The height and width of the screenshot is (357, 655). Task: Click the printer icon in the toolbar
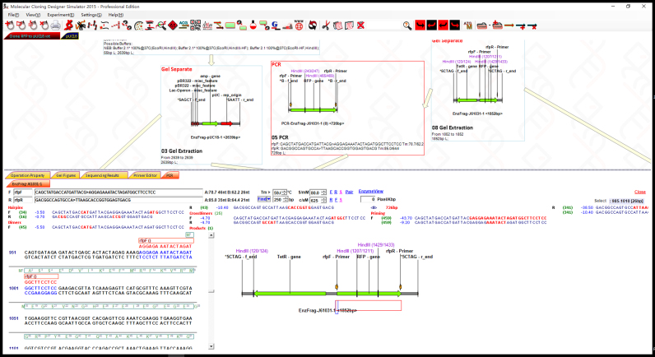pyautogui.click(x=54, y=25)
